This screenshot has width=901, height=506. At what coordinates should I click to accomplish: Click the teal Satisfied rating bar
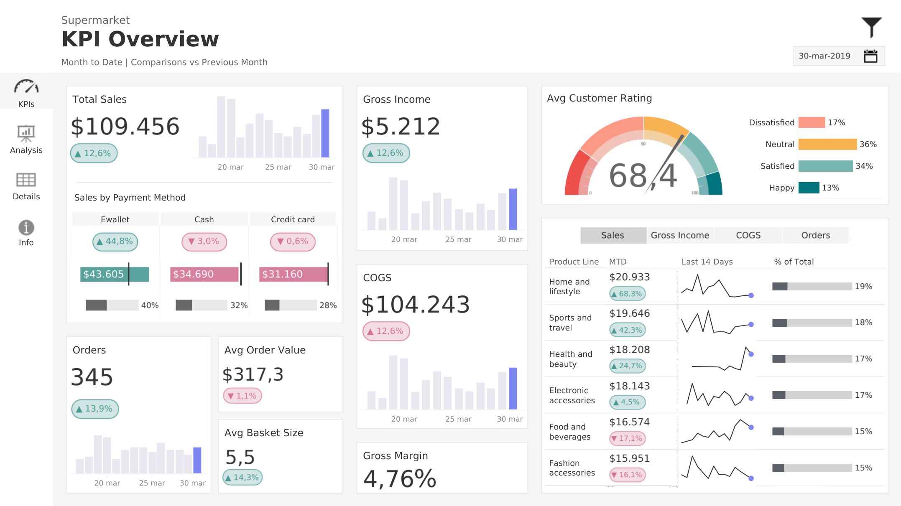[825, 166]
